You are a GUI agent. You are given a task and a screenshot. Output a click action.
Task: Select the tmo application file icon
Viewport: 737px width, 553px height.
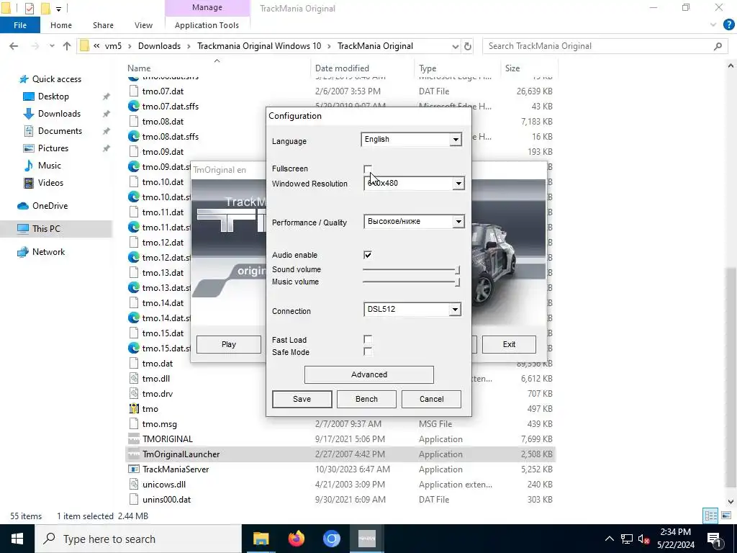pyautogui.click(x=133, y=409)
